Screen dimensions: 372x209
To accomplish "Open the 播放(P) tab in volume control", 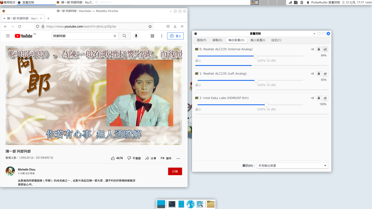I will [x=201, y=40].
